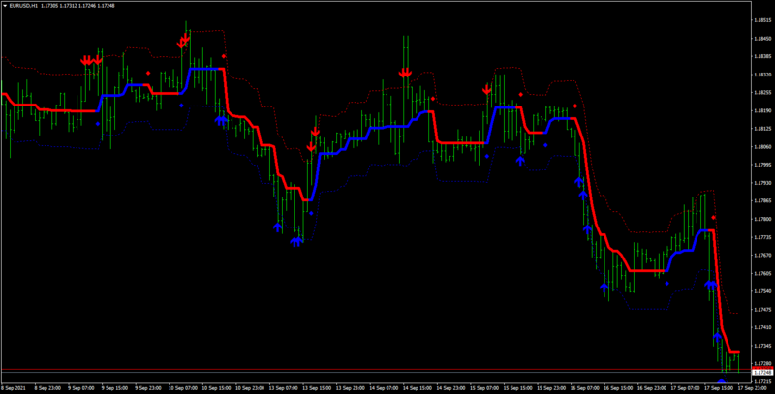Viewport: 775px width, 394px height.
Task: Select the 1.17605 price scale label
Action: [x=763, y=273]
